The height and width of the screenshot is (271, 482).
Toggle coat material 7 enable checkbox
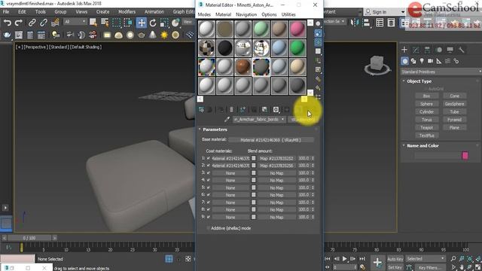[209, 202]
